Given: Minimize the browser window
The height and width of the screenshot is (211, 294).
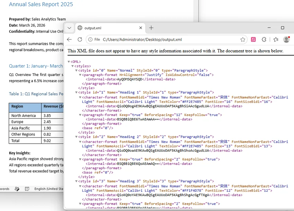Looking at the screenshot, I should coord(269,28).
